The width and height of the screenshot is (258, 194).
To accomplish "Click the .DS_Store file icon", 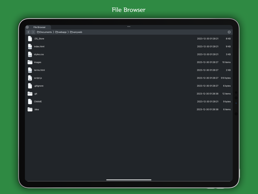I will (x=30, y=39).
